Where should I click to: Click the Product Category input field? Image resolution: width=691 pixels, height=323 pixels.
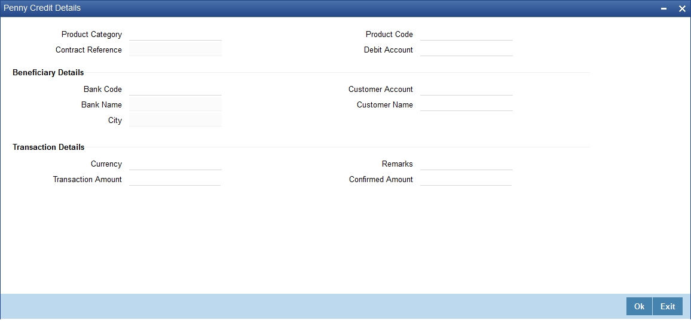175,34
